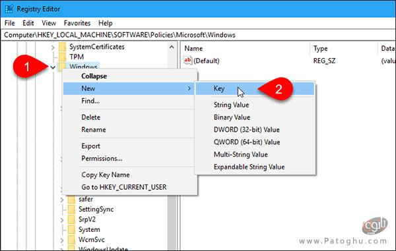Open the Favorites menu
The width and height of the screenshot is (396, 251).
click(77, 23)
